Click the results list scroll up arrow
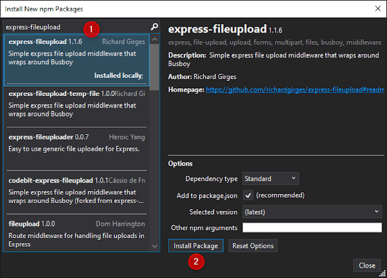The width and height of the screenshot is (387, 278). (x=155, y=39)
